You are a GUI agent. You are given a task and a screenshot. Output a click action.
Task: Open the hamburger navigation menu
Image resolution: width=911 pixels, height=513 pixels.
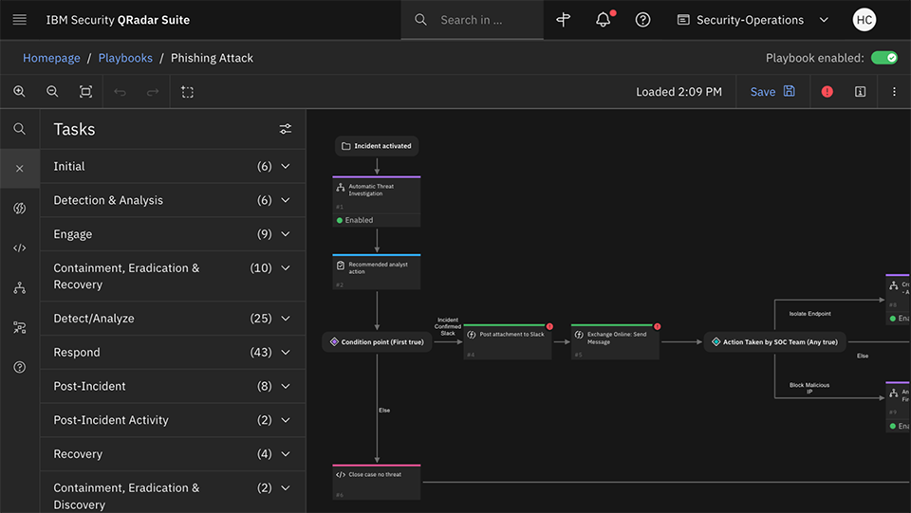tap(20, 20)
